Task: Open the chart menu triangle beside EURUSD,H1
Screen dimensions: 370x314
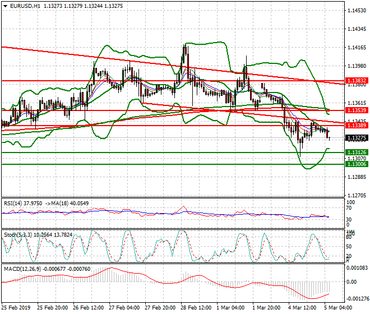Action: (6, 6)
